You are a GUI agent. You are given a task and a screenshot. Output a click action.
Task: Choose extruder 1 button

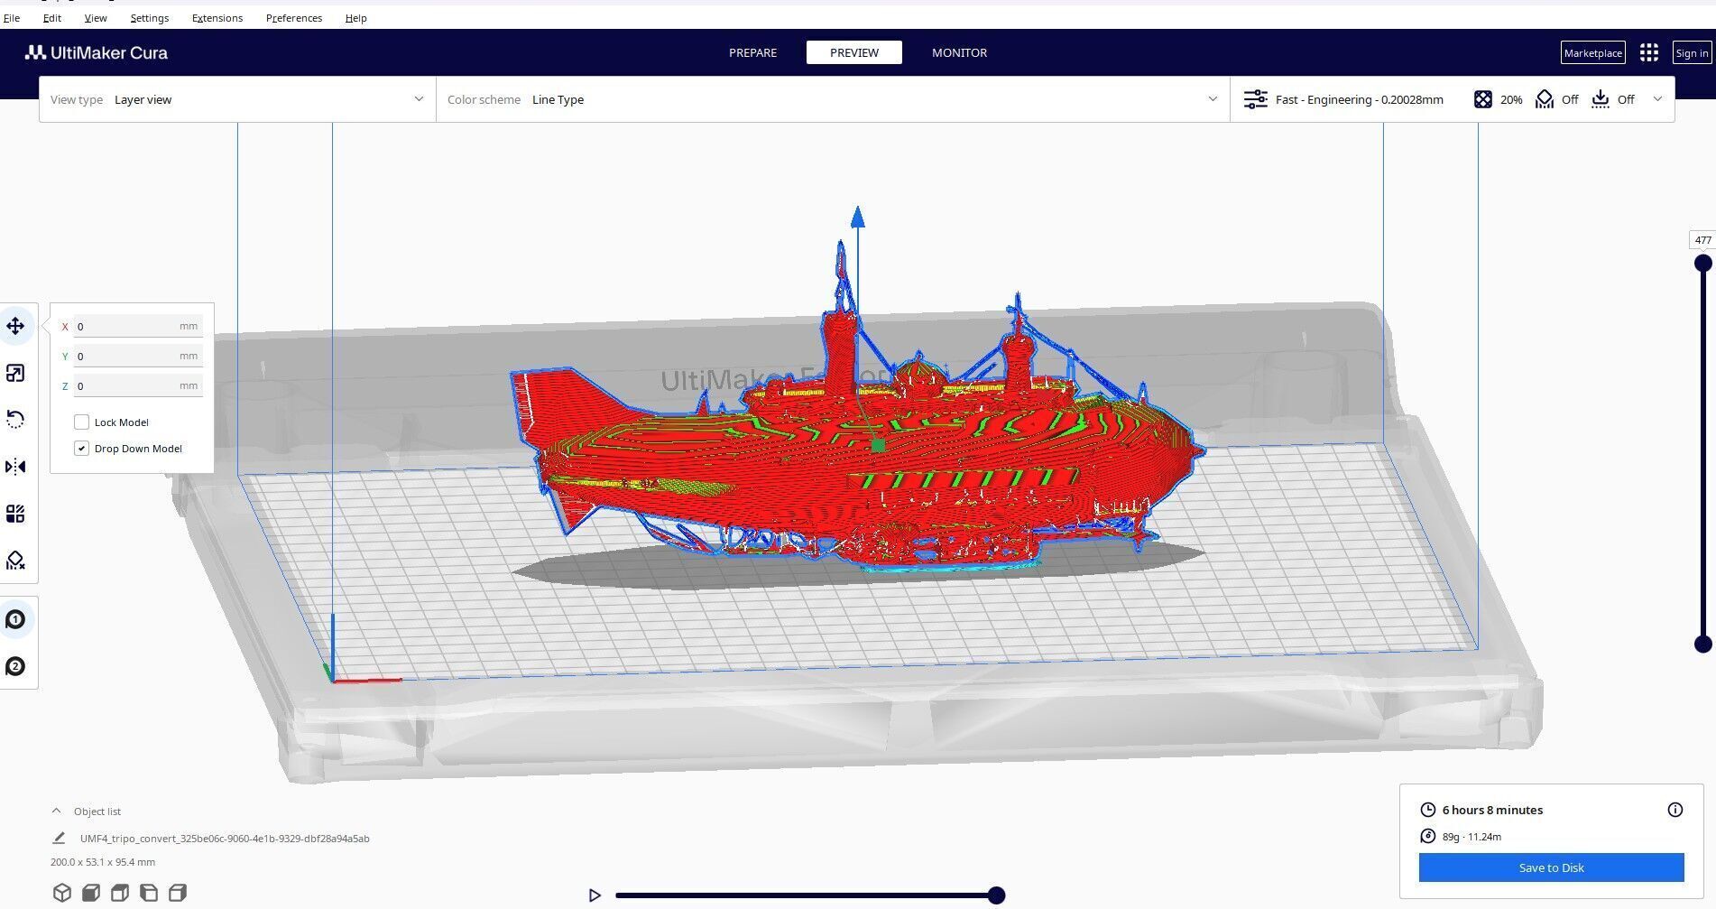(x=15, y=619)
